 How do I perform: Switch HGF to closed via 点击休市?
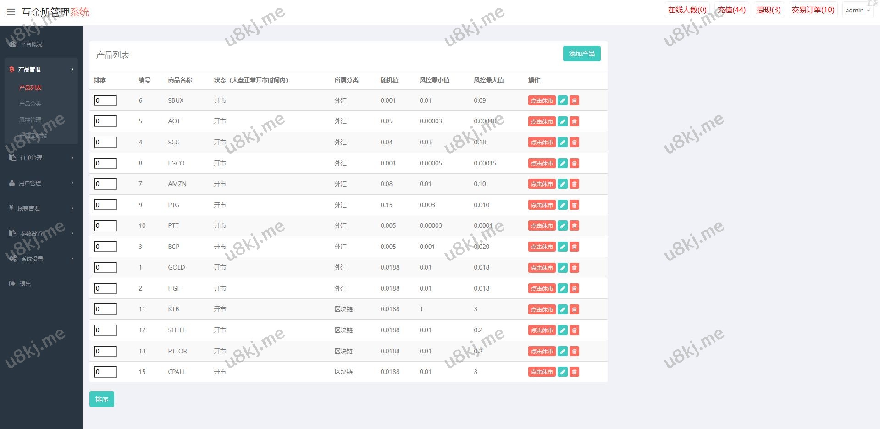(x=542, y=289)
